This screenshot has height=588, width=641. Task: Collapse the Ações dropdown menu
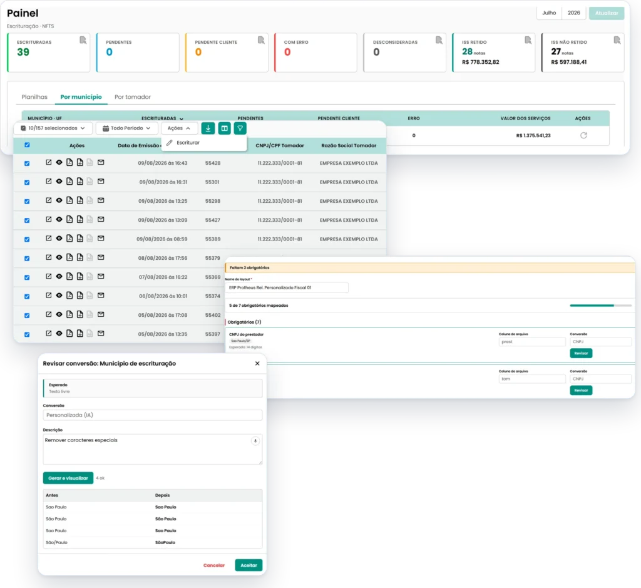pyautogui.click(x=179, y=128)
